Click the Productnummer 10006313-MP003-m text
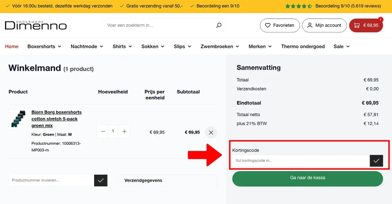Viewport: 392px width, 204px height. pos(56,147)
